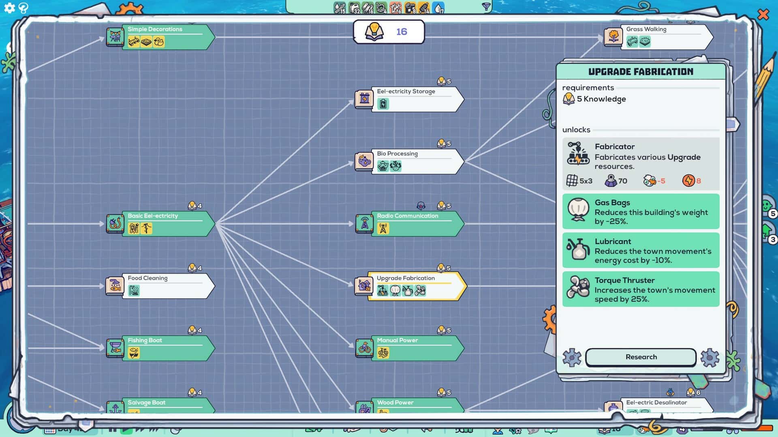Click the Fabricator icon in unlocks
The height and width of the screenshot is (437, 778).
coord(578,153)
